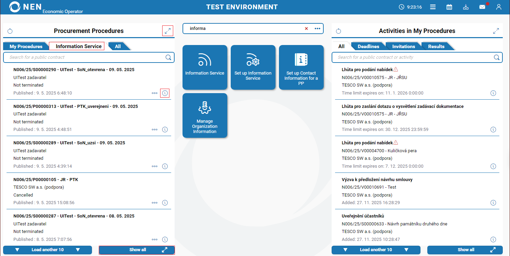Switch to the Deadlines tab
Image resolution: width=510 pixels, height=256 pixels.
point(368,46)
